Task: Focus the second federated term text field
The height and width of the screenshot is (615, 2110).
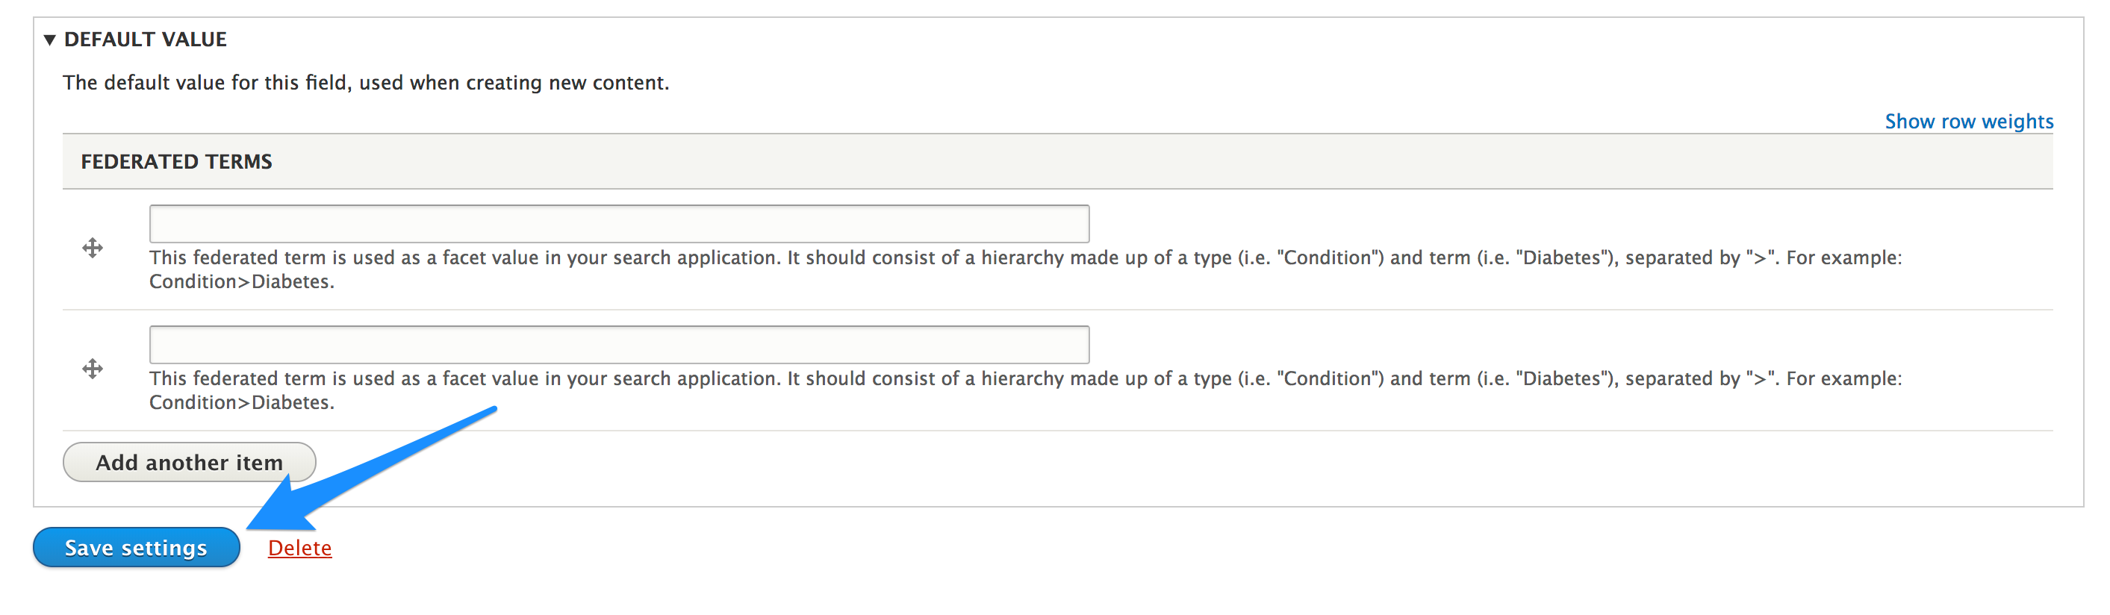Action: [618, 346]
